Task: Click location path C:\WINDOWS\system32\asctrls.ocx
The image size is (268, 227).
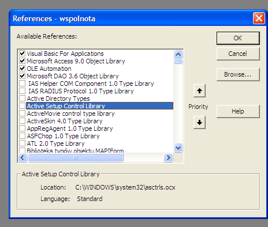Action: pyautogui.click(x=125, y=187)
